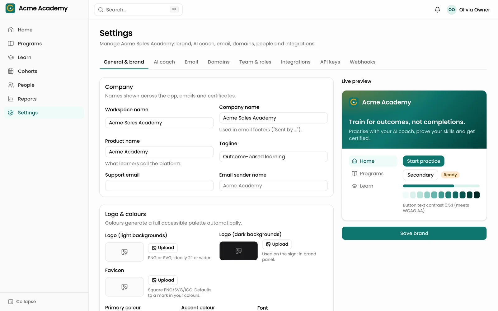Click the Learn graduation cap icon in sidebar
498x311 pixels.
[11, 57]
